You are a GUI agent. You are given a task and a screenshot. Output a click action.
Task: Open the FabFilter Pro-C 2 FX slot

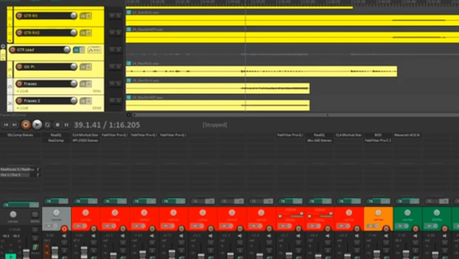coord(378,141)
